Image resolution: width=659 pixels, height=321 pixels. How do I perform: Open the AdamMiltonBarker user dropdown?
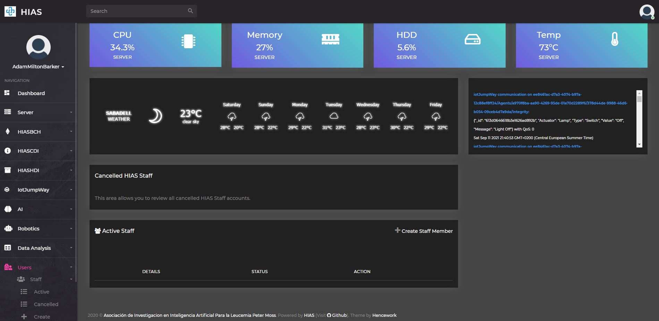point(39,67)
